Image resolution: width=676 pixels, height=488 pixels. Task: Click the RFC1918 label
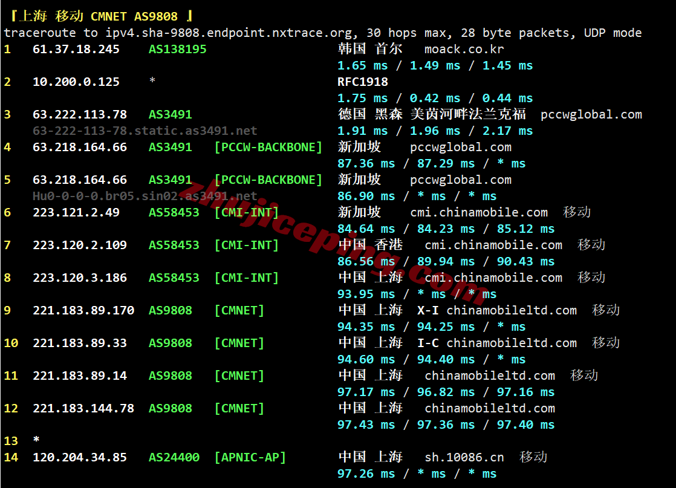coord(363,82)
